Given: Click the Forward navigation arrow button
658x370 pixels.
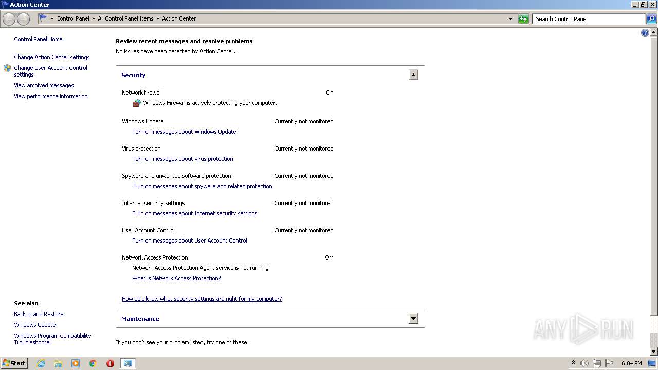Looking at the screenshot, I should click(23, 19).
